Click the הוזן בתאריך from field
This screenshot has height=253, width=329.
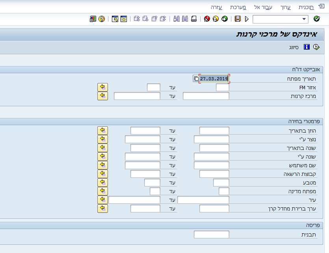[214, 131]
